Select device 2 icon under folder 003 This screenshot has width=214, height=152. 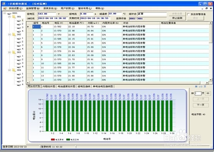(19, 60)
